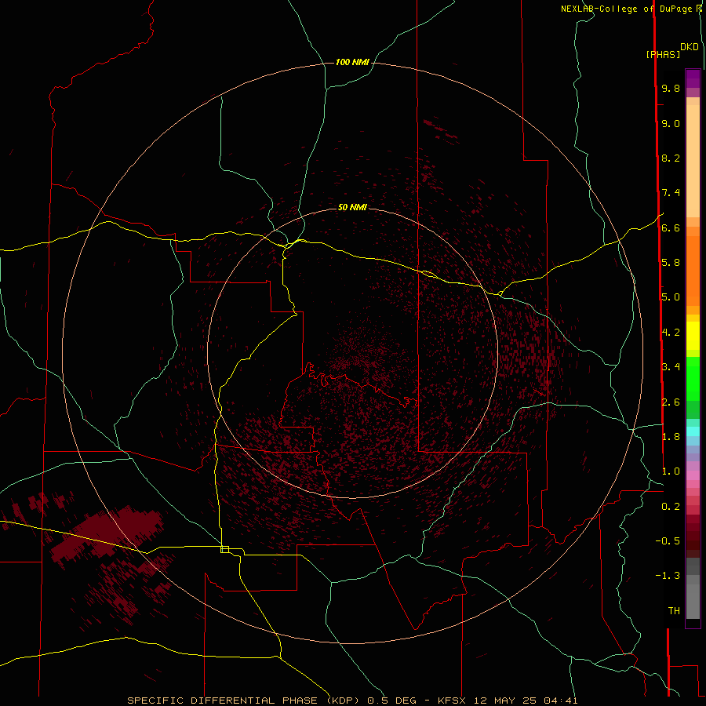This screenshot has width=706, height=706.
Task: Click the 50 NMI range ring label
Action: tap(352, 207)
